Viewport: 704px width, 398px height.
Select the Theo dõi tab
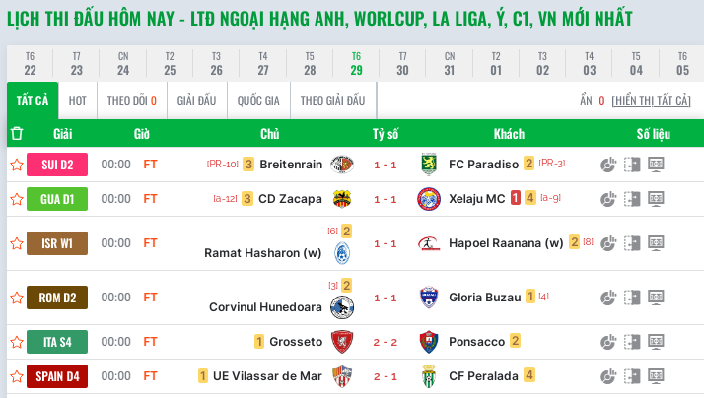[x=131, y=100]
